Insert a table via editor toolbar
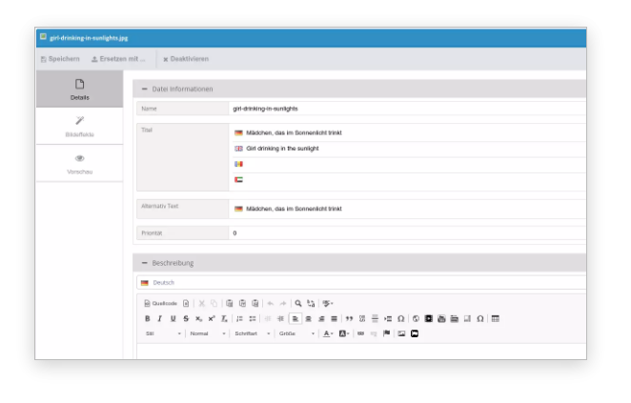Image resolution: width=631 pixels, height=403 pixels. [x=496, y=318]
